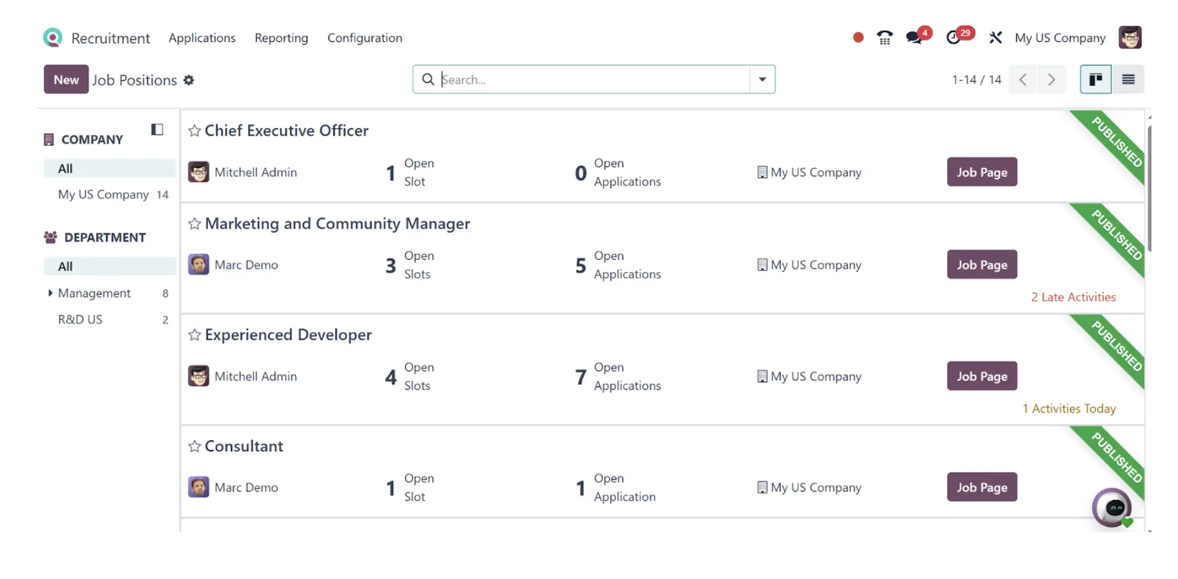Open Job Page for Marketing and Community Manager
This screenshot has height=579, width=1178.
(x=982, y=265)
